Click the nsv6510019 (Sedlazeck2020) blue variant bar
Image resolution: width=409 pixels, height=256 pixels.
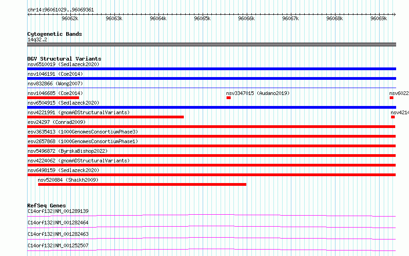coord(211,69)
